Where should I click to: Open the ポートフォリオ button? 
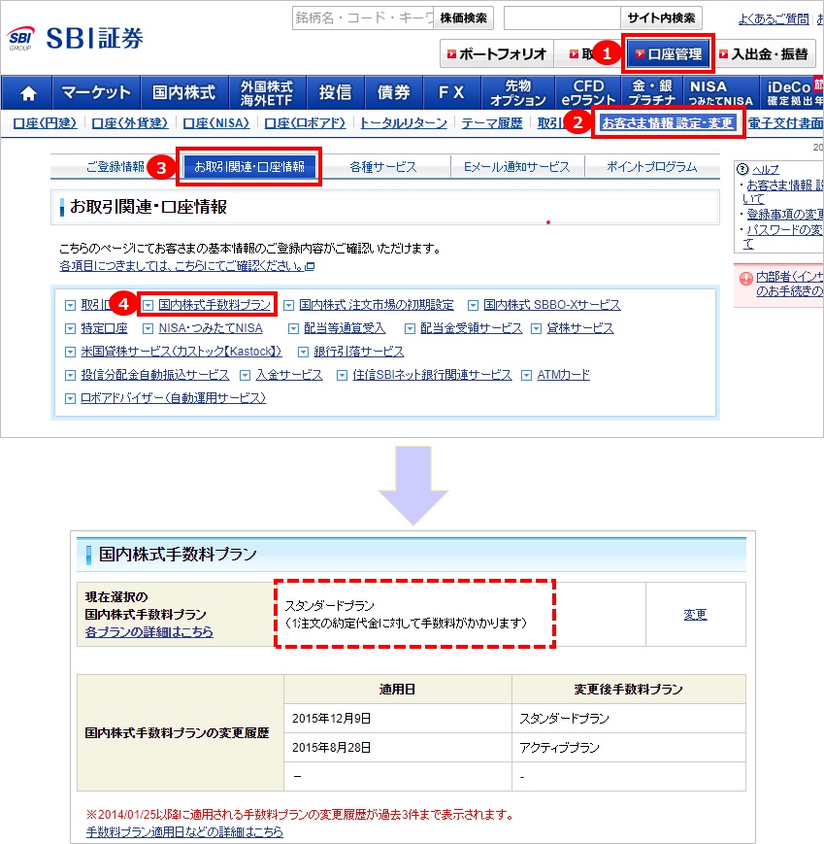[x=497, y=53]
